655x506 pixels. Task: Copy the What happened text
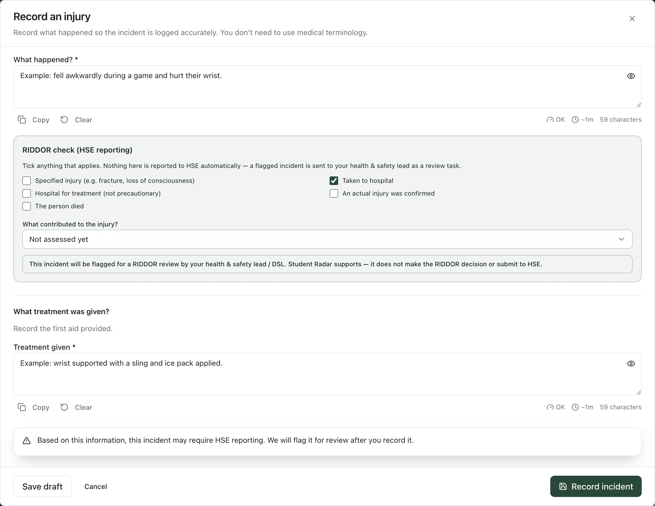pos(33,120)
